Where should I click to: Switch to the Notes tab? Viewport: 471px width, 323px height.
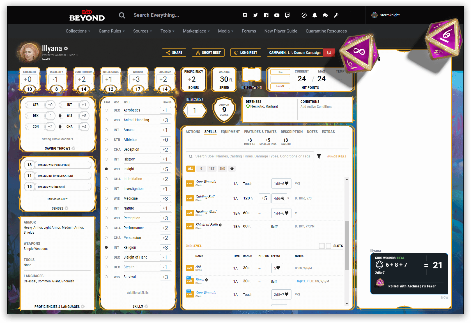click(312, 132)
